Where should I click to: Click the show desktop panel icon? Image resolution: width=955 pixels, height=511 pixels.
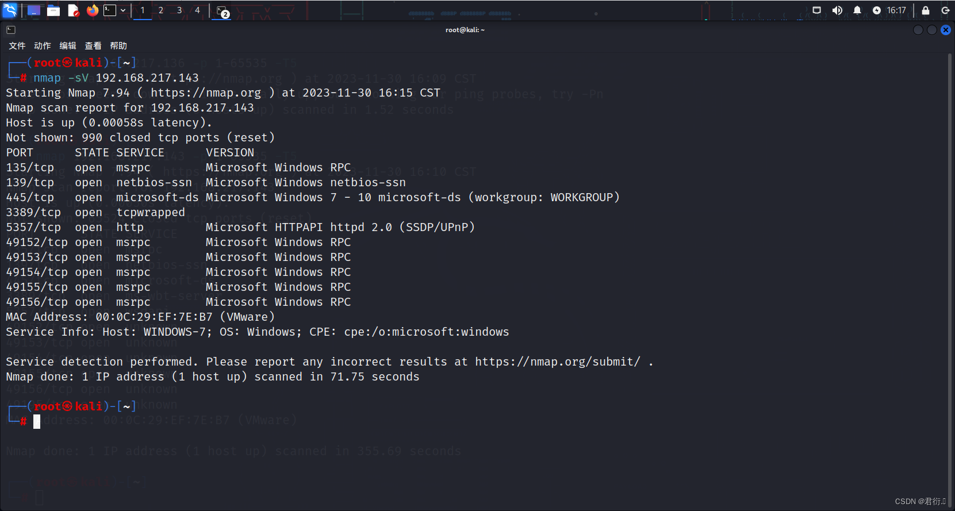pyautogui.click(x=34, y=10)
